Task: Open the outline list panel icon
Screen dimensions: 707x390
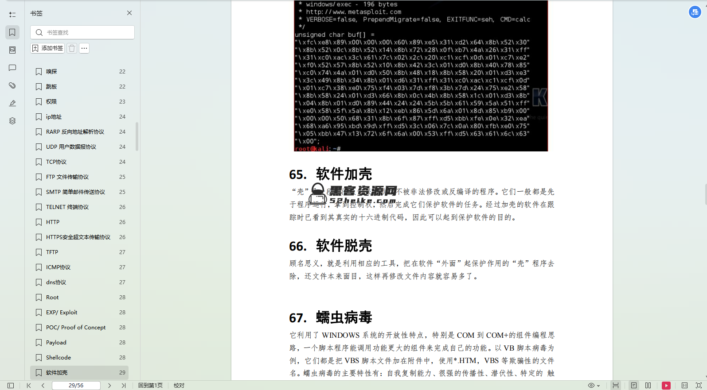Action: pos(12,15)
